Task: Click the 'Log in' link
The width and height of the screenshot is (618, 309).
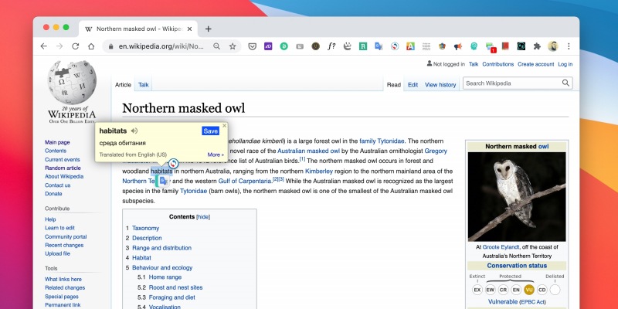Action: 565,64
